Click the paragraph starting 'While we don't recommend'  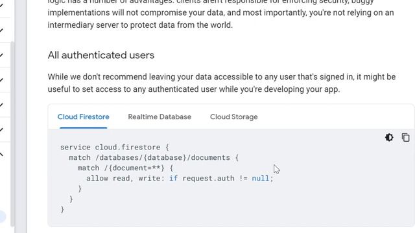tap(222, 83)
